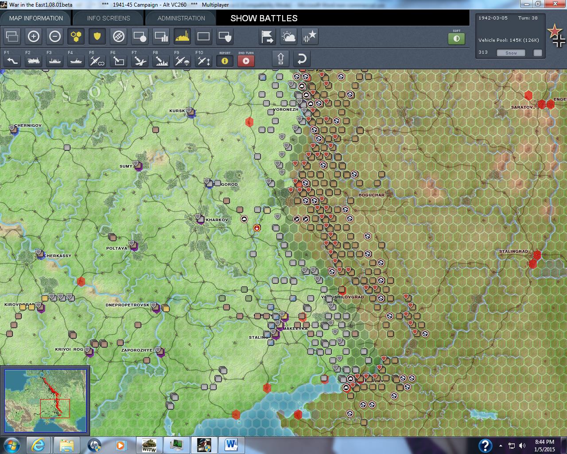Click the flag with arrow icon
The height and width of the screenshot is (454, 567).
pyautogui.click(x=268, y=36)
